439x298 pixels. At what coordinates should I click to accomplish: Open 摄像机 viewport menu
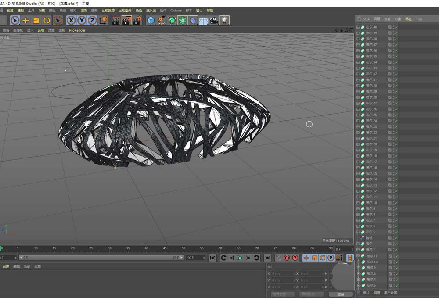(18, 30)
